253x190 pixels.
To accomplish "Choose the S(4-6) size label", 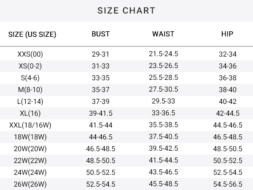I will [x=30, y=78].
